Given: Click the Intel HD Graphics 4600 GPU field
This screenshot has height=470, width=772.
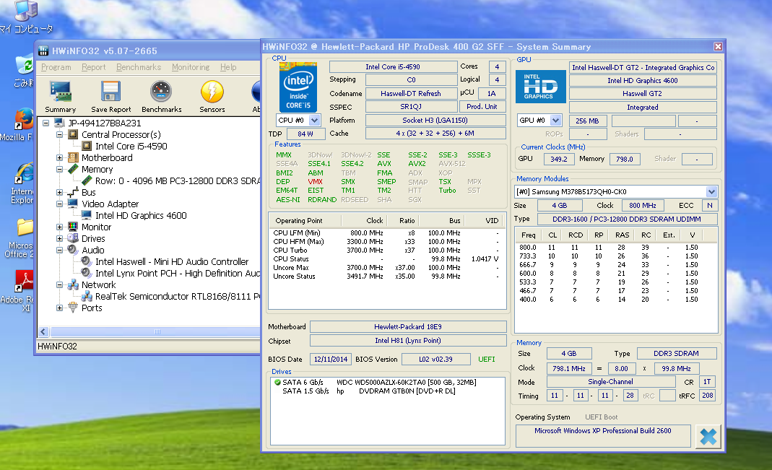Looking at the screenshot, I should [x=643, y=81].
